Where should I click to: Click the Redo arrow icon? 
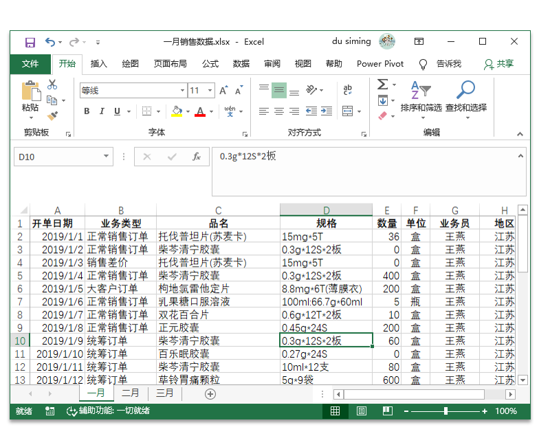coord(74,43)
